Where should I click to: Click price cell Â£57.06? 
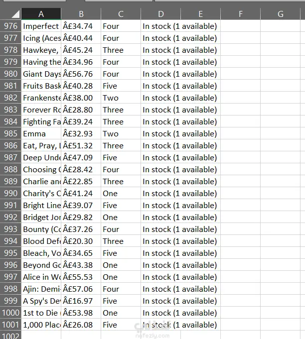tap(81, 289)
